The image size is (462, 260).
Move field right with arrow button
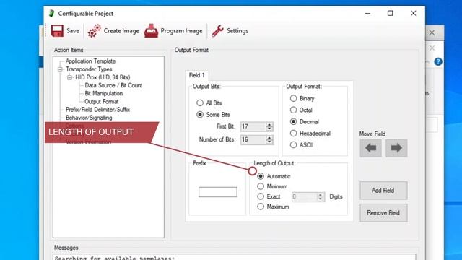pos(396,148)
